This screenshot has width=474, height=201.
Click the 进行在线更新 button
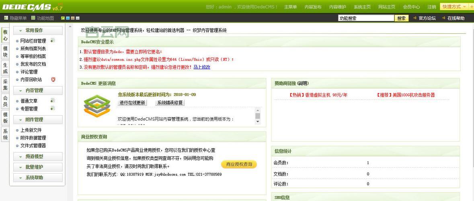click(x=132, y=103)
